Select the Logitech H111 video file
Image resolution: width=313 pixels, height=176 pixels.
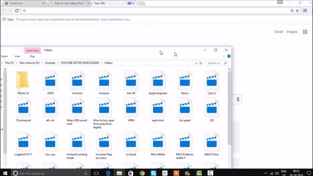23,144
